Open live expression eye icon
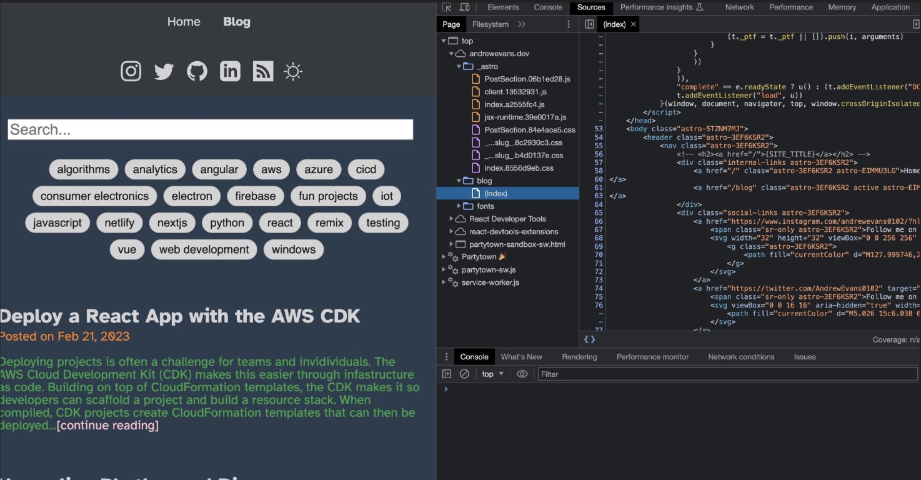 click(522, 374)
